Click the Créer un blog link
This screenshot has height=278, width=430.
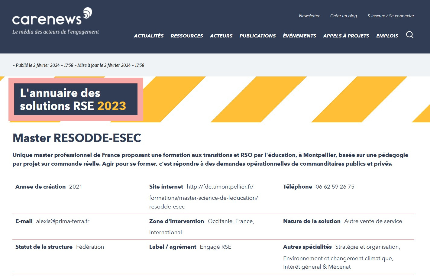[x=344, y=16]
